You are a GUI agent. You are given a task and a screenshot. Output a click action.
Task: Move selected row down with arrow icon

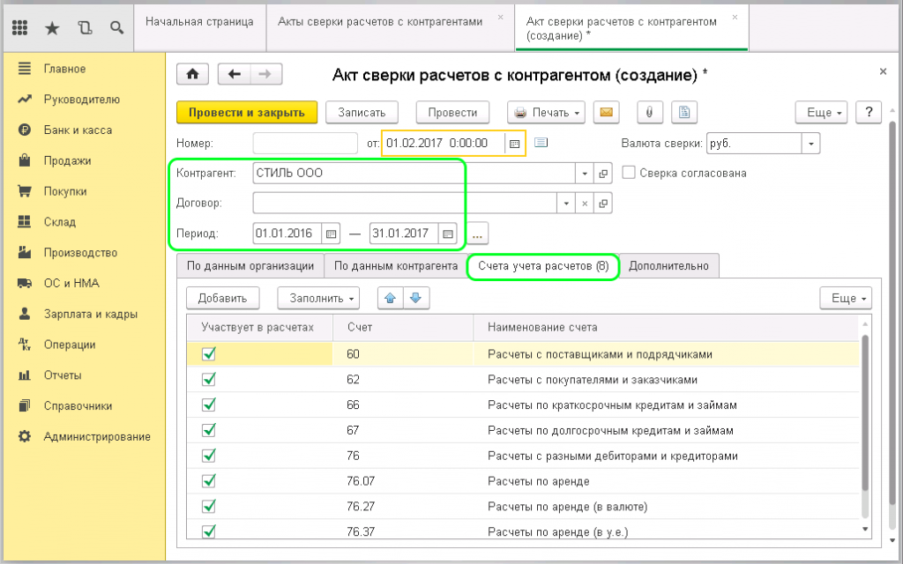[x=415, y=298]
